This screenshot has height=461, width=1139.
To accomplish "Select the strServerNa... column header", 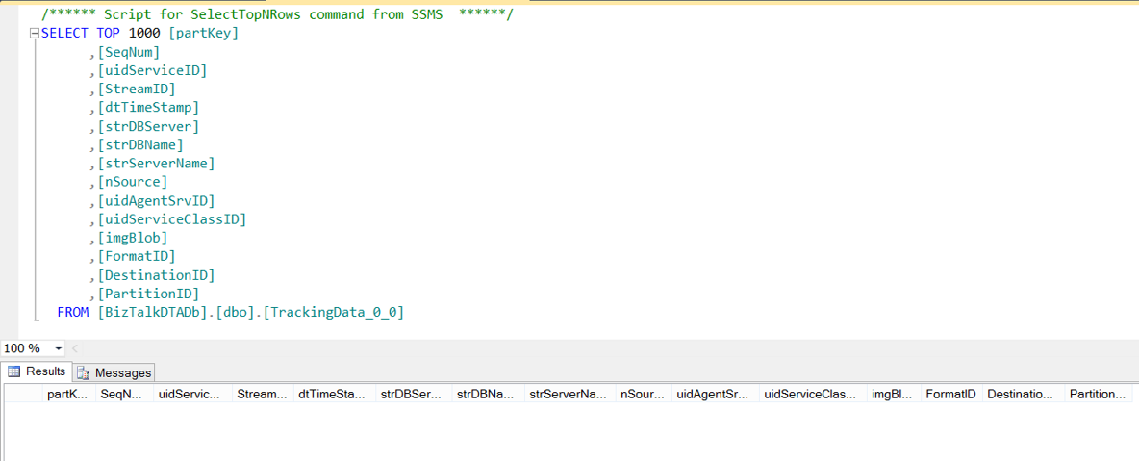I will tap(569, 394).
